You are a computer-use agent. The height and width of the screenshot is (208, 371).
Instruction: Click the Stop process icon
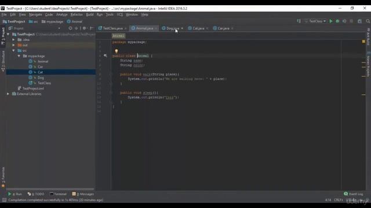pyautogui.click(x=351, y=21)
